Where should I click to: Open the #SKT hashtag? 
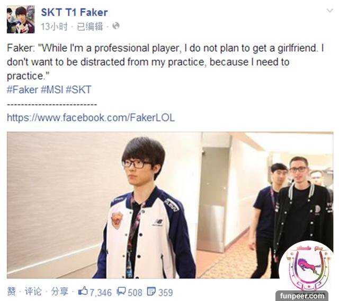pyautogui.click(x=79, y=90)
